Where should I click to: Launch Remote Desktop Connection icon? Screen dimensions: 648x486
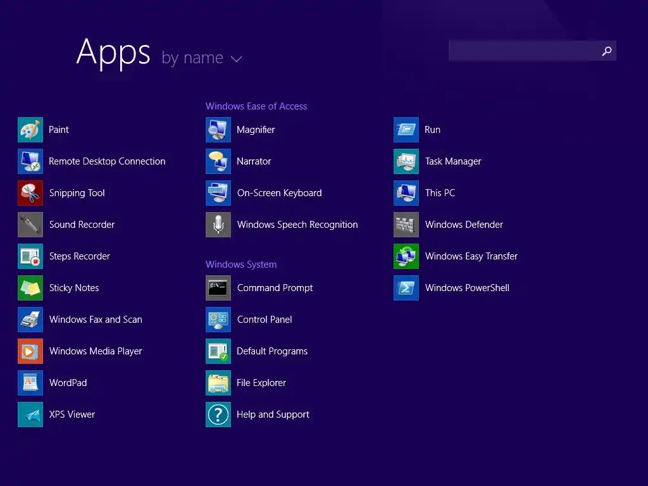coord(30,161)
